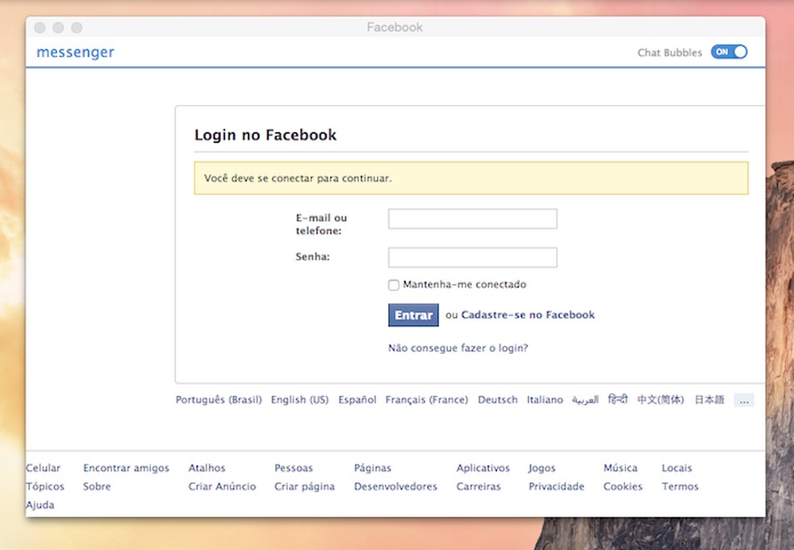Visit the Privacidade page
The image size is (794, 550).
(556, 486)
